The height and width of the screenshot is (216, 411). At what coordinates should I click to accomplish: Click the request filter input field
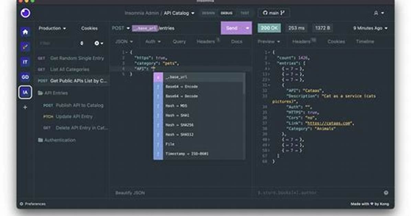[57, 43]
